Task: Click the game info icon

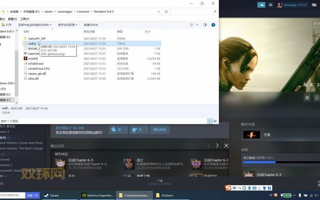Action: (x=317, y=98)
